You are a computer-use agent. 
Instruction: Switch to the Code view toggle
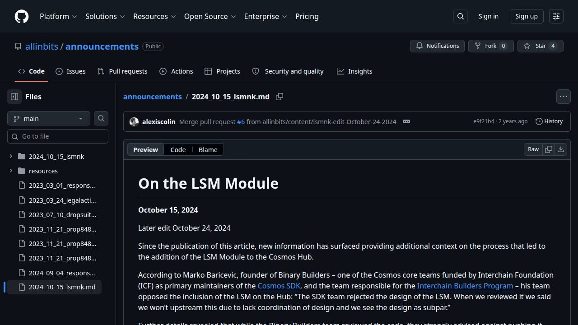click(178, 149)
